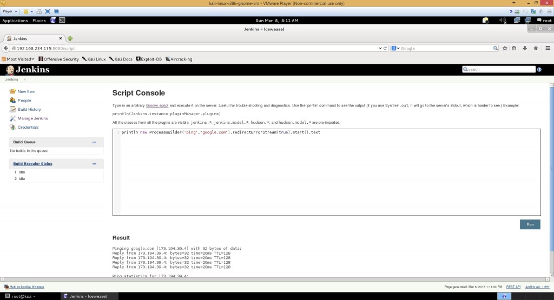Collapse the Build Executor Status panel
Screen dimensions: 554x300
pos(94,164)
